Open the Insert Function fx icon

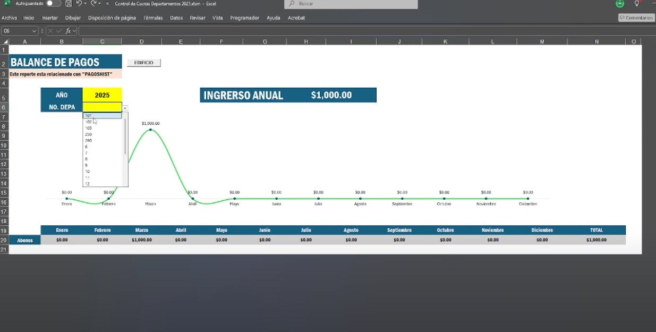[x=69, y=30]
